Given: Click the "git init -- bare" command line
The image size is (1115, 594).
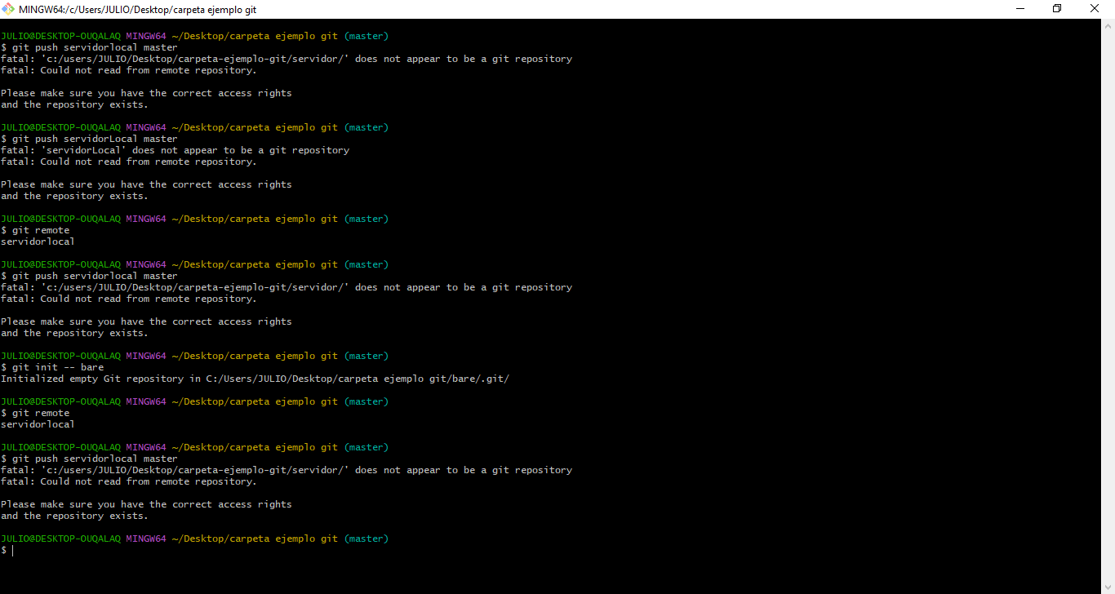Looking at the screenshot, I should pos(52,367).
